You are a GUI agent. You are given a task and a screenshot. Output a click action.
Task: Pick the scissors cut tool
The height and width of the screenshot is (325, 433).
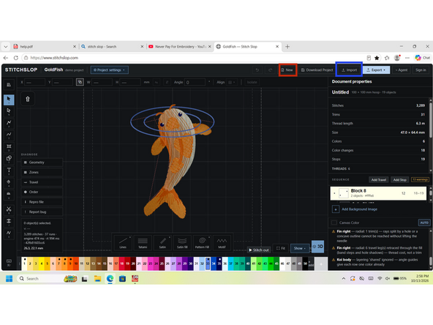click(x=9, y=210)
